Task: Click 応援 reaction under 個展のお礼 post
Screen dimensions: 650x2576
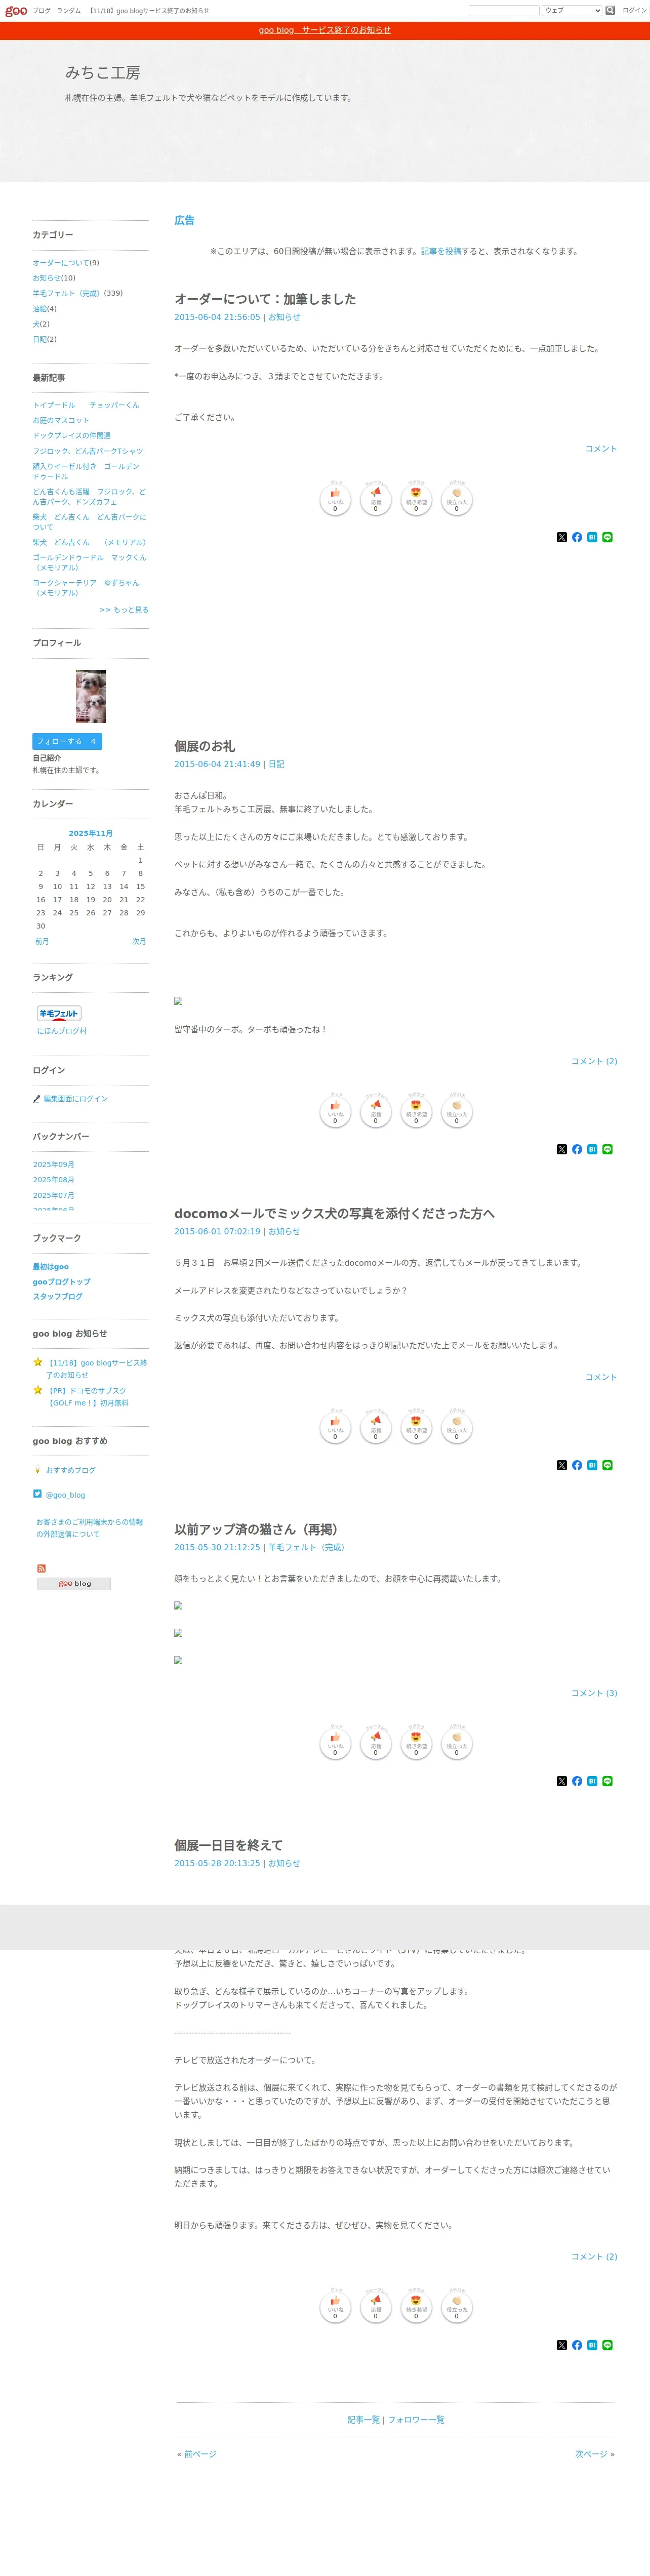Action: point(376,1110)
